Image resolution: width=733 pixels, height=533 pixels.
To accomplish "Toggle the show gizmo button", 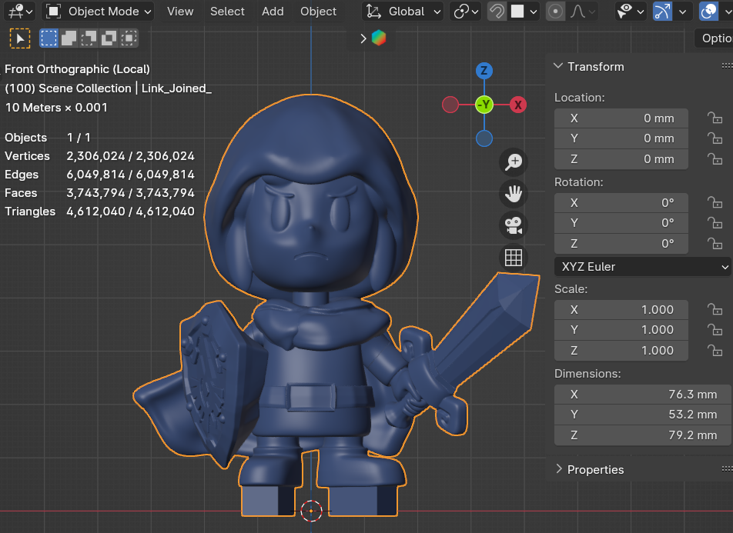I will [x=662, y=12].
